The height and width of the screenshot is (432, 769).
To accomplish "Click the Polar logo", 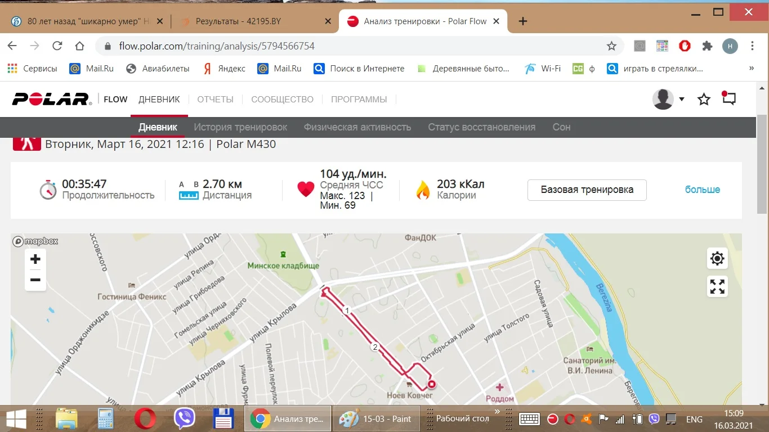I will pyautogui.click(x=52, y=99).
